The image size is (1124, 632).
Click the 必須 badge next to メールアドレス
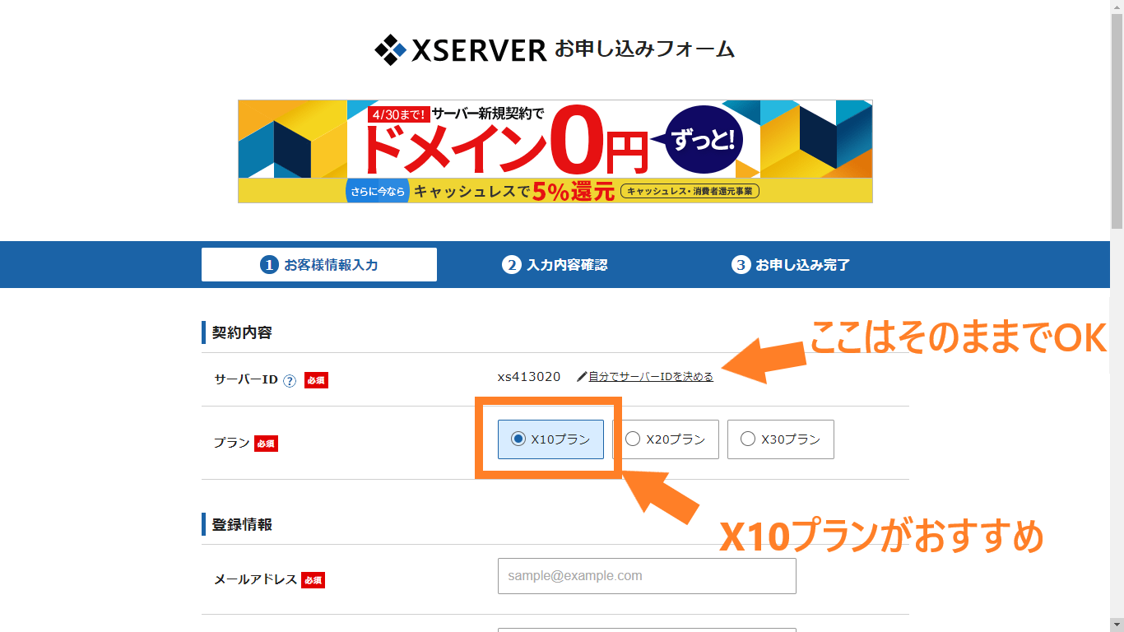[x=313, y=580]
